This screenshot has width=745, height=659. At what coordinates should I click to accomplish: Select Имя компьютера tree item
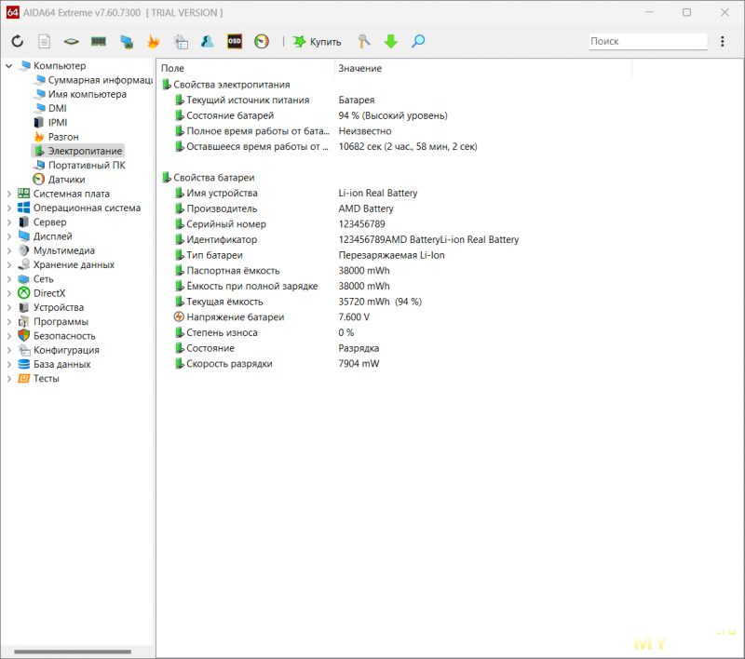pyautogui.click(x=81, y=94)
